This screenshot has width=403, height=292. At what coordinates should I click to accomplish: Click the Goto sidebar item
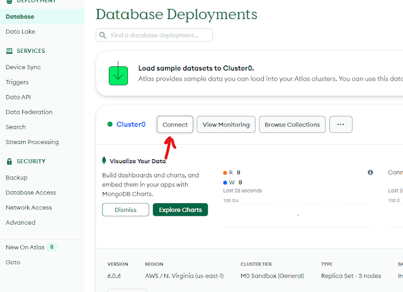pos(13,262)
